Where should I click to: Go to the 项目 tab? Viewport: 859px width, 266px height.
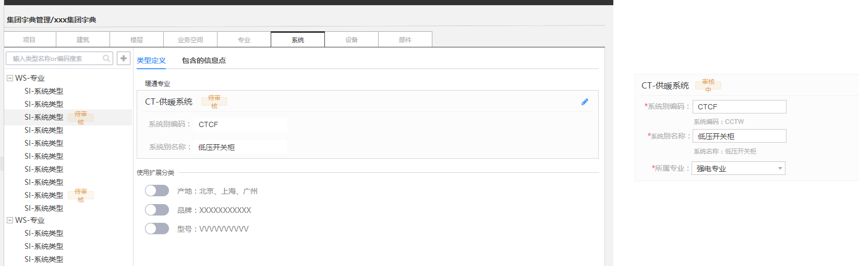(29, 40)
